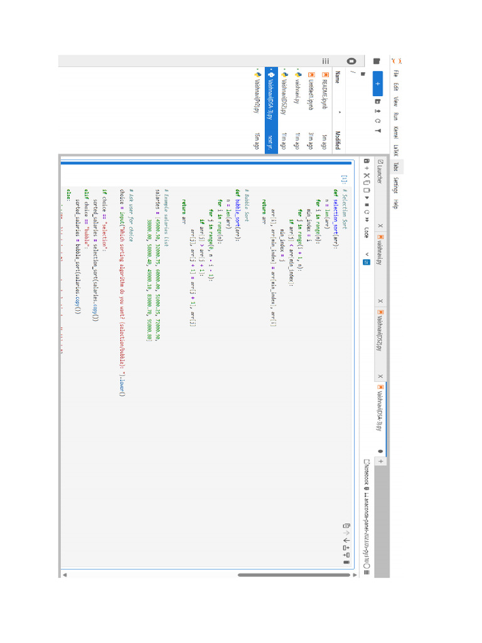The width and height of the screenshot is (482, 643).
Task: Open the Edit menu
Action: point(396,87)
